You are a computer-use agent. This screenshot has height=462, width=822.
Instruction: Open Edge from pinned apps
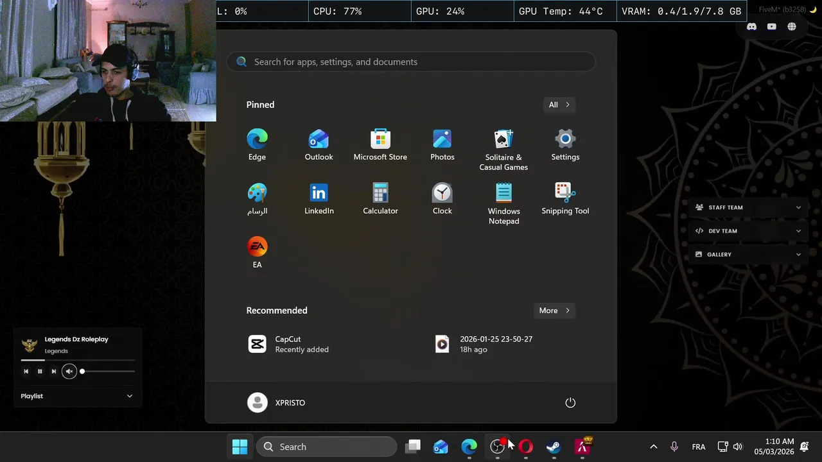pyautogui.click(x=257, y=145)
